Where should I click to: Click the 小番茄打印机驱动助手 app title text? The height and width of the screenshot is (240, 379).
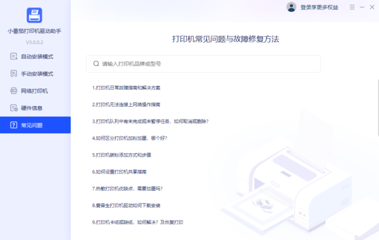34,31
